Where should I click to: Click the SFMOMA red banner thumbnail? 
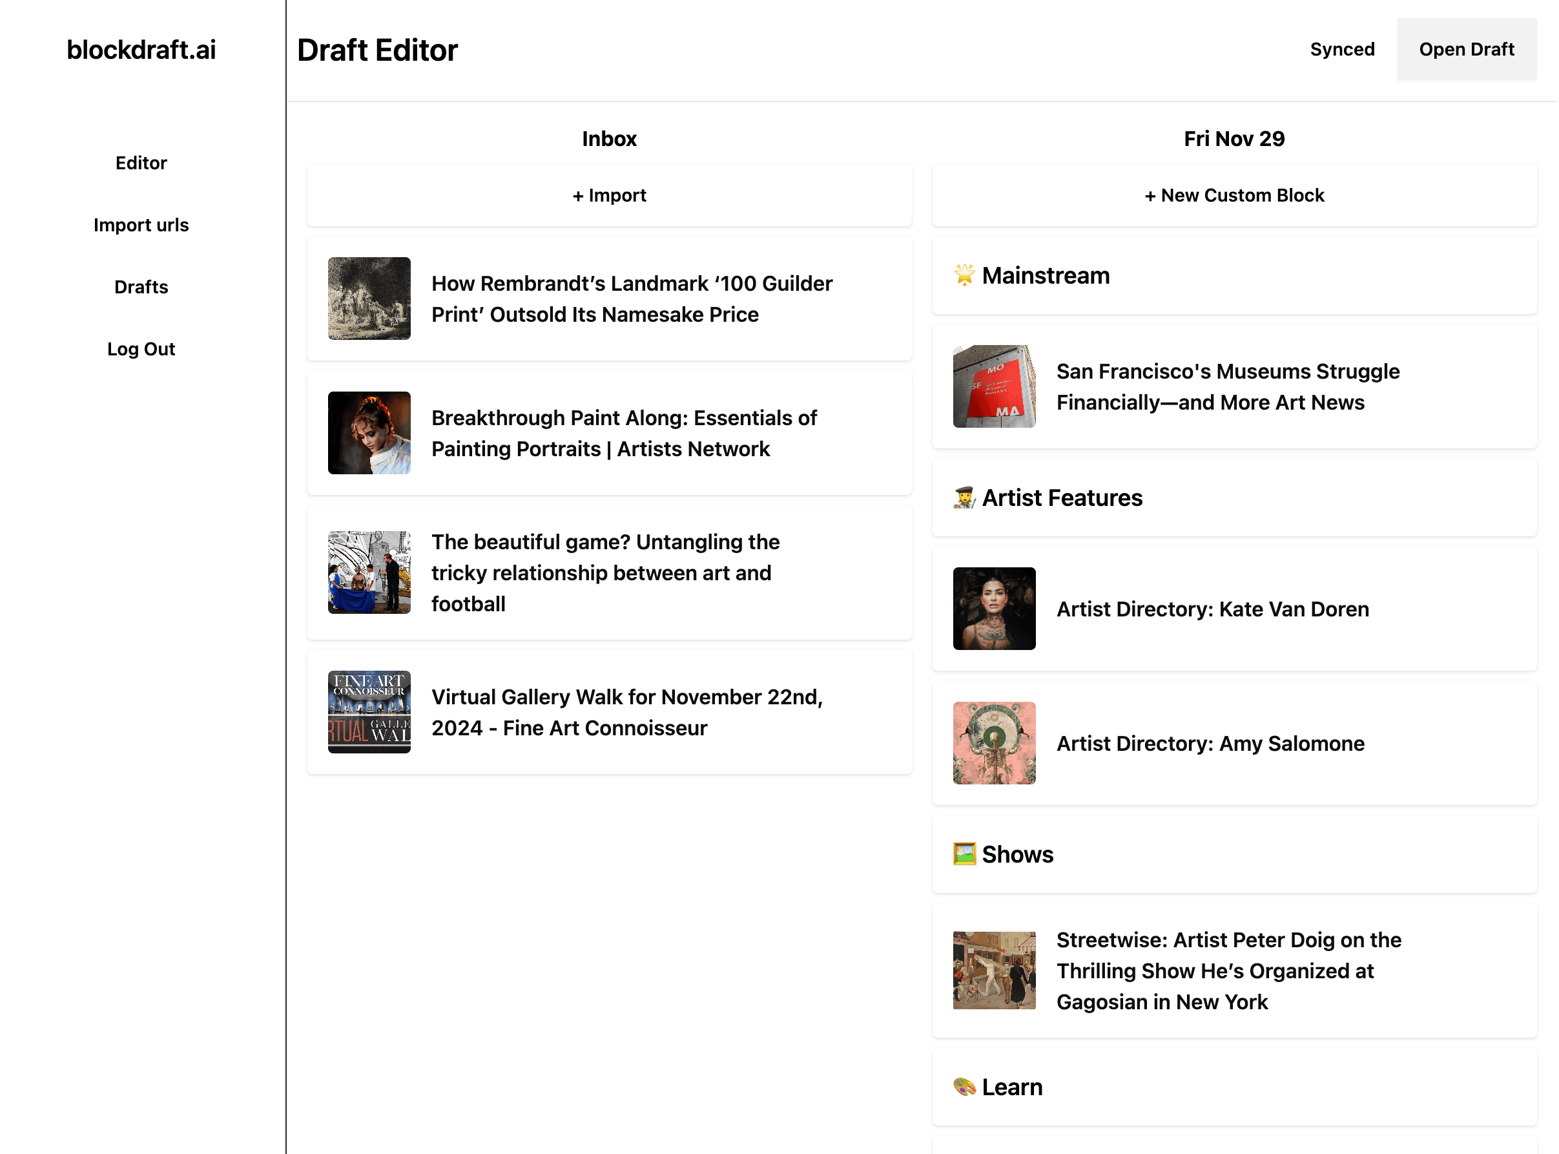tap(994, 386)
